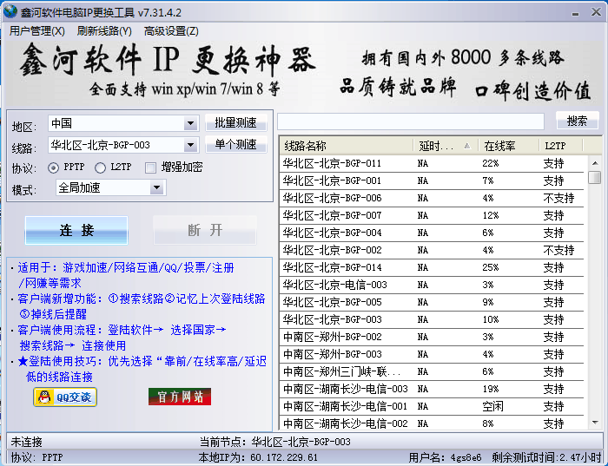Screen dimensions: 608x466
Task: Select row 中南区-郑州-BGP-002
Action: (432, 337)
